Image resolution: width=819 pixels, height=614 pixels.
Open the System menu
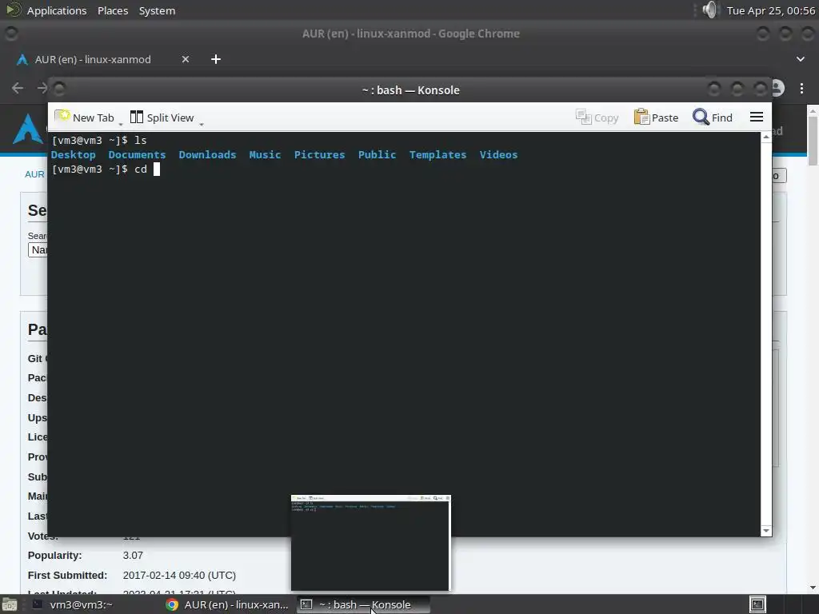(x=157, y=10)
